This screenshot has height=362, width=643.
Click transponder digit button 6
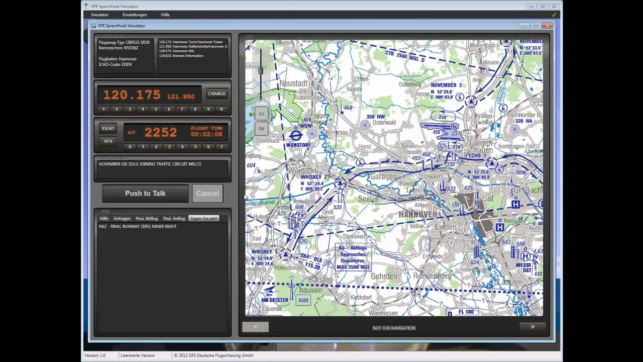pyautogui.click(x=208, y=147)
